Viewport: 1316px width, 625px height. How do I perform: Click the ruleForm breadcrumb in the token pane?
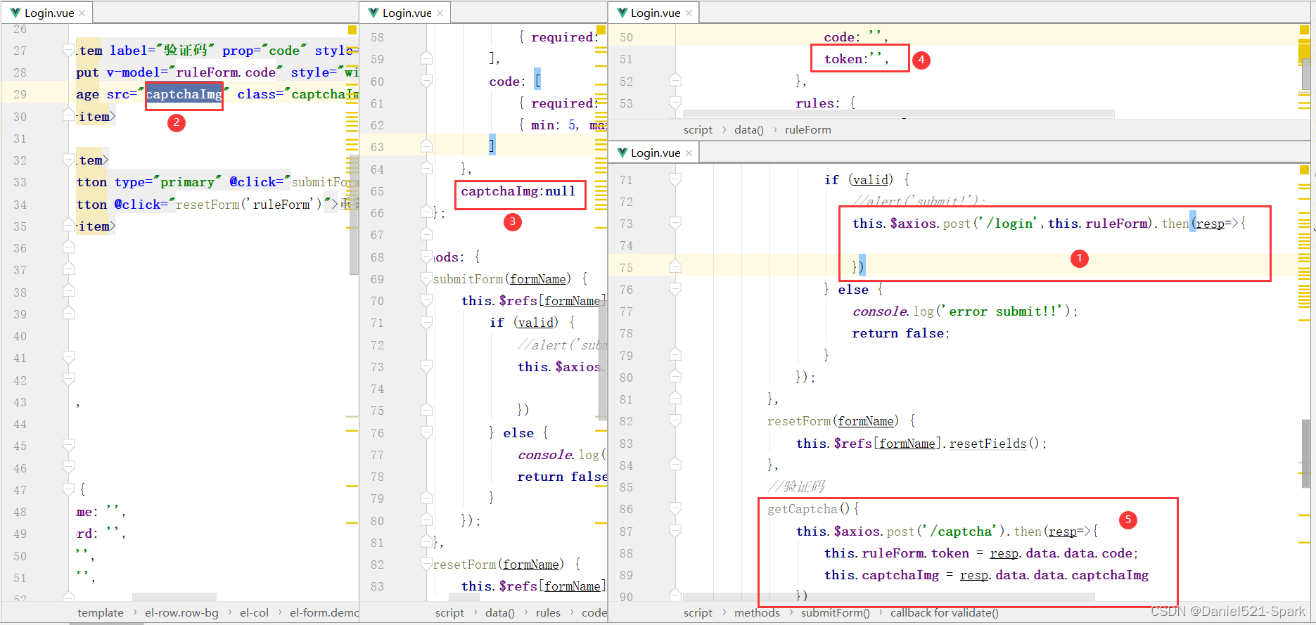click(x=808, y=130)
